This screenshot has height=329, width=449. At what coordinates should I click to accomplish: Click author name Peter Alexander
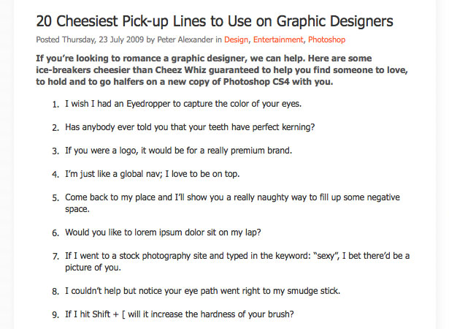point(185,39)
